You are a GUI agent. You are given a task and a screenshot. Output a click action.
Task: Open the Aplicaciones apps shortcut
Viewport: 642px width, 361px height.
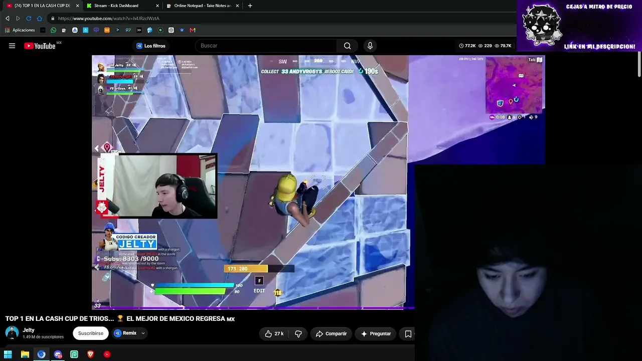tap(20, 30)
